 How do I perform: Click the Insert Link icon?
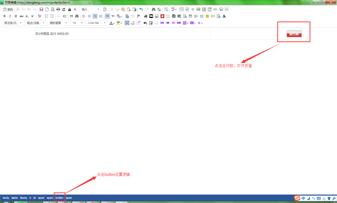[127, 16]
